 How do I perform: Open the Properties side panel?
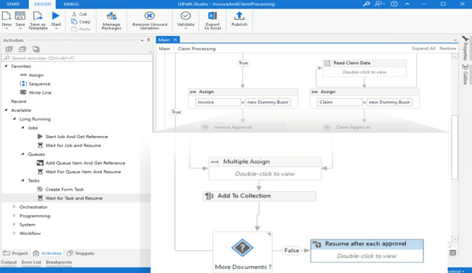tap(466, 49)
